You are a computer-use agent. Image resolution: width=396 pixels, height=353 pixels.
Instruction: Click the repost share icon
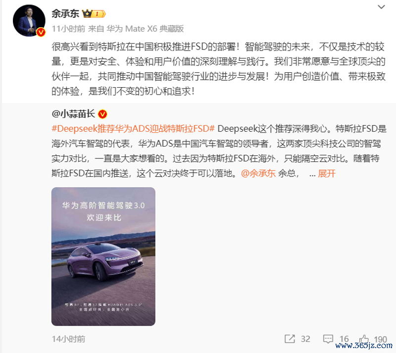coord(290,339)
